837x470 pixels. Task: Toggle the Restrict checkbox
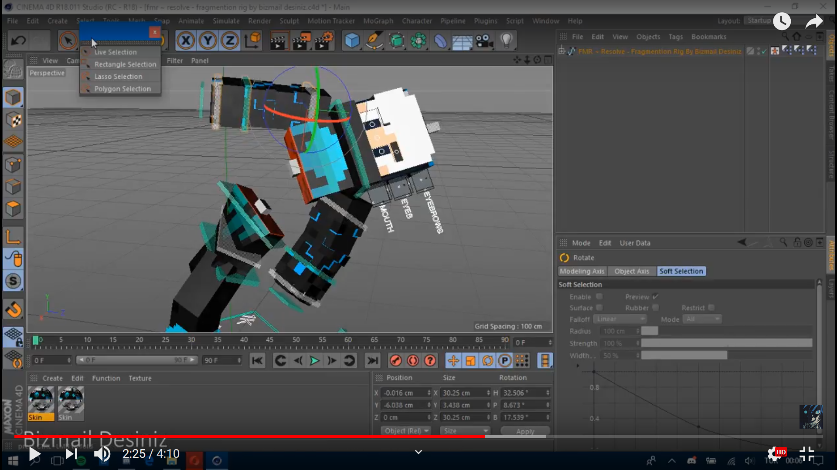[711, 307]
